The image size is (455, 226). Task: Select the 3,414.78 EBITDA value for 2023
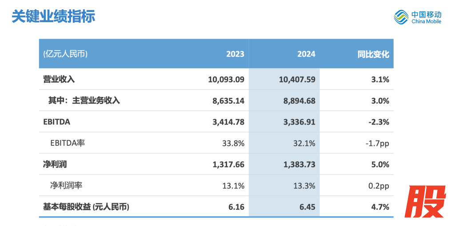tap(228, 122)
